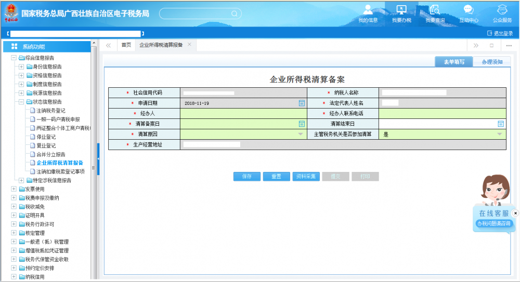This screenshot has width=520, height=282.
Task: Open 主管税务机关是否参加清算 dropdown
Action: [x=500, y=134]
